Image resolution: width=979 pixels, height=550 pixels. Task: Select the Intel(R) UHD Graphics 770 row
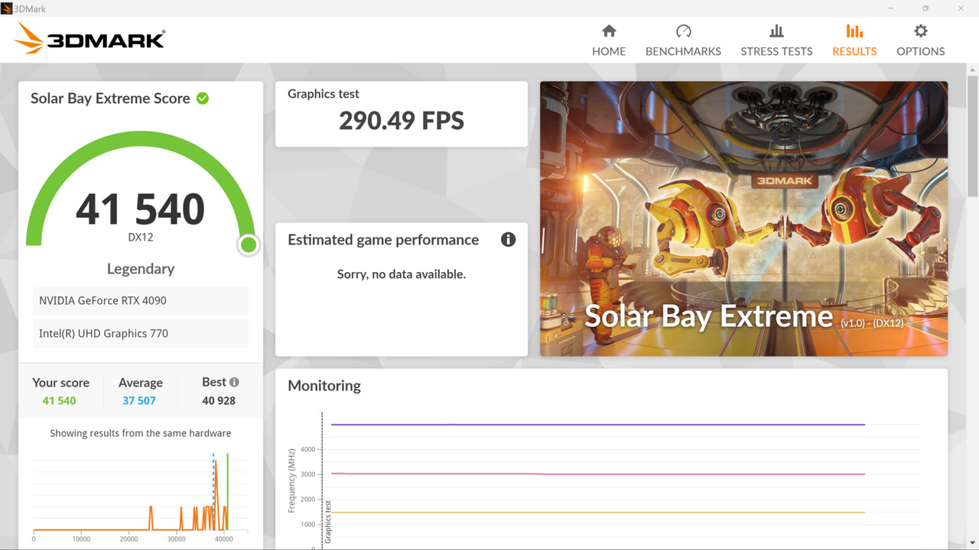[x=141, y=334]
